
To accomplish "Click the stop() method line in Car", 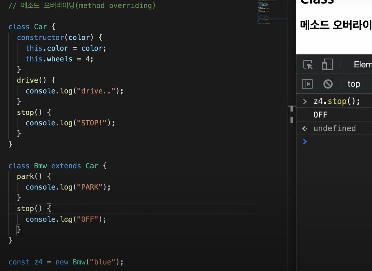I will point(34,112).
